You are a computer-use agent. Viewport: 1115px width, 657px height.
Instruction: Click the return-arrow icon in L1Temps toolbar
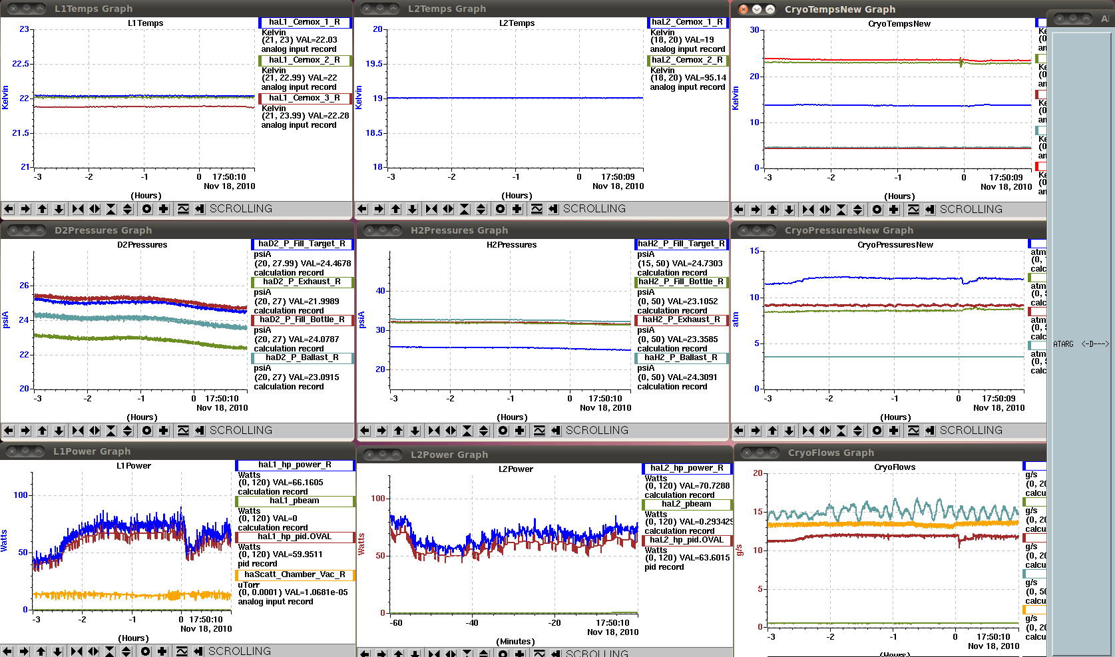[200, 209]
